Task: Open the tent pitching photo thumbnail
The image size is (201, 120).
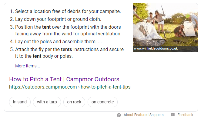Action: point(165,25)
